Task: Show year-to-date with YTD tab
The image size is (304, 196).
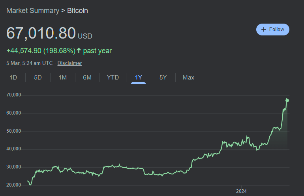Action: tap(113, 78)
